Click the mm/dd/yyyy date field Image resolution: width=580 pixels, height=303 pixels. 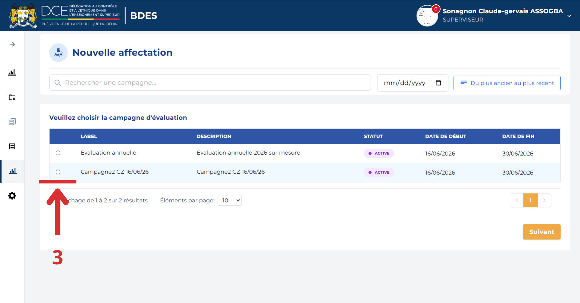pyautogui.click(x=413, y=83)
